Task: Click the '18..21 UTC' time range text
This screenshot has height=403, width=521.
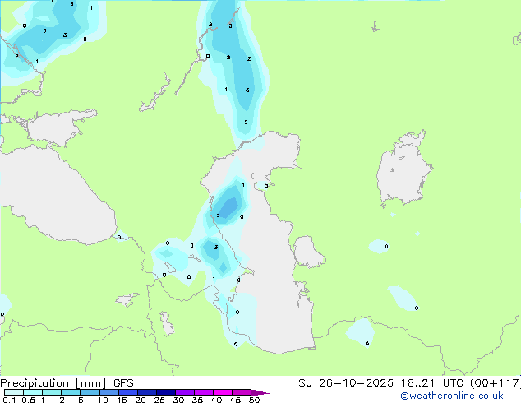Action: tap(432, 383)
